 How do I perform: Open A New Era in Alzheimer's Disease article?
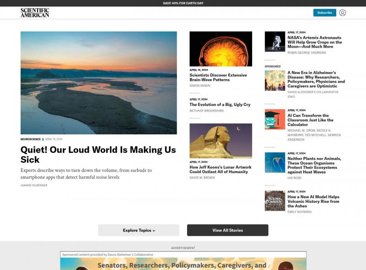coord(316,79)
